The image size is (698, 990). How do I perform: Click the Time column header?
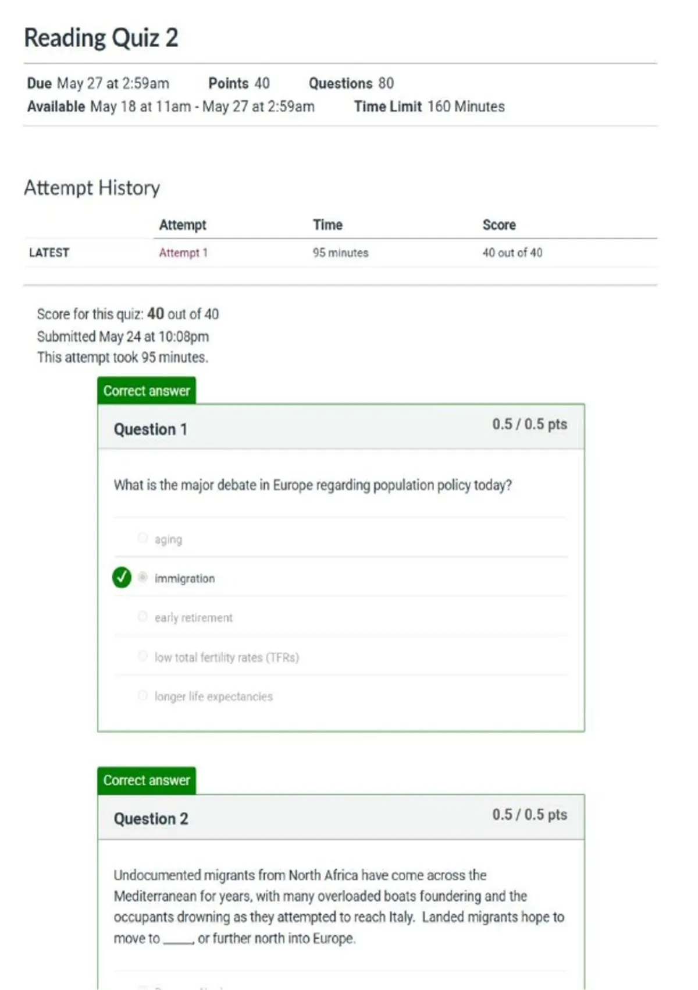pyautogui.click(x=327, y=225)
